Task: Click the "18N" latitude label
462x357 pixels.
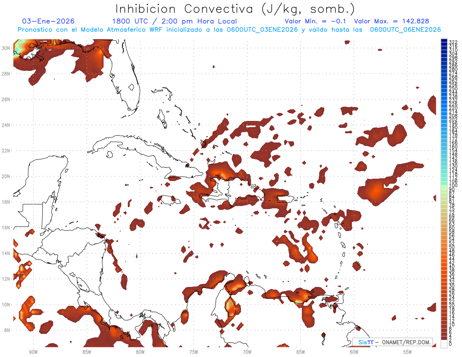Action: point(7,202)
